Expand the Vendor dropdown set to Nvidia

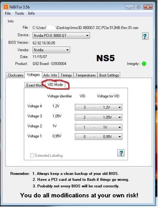point(51,50)
